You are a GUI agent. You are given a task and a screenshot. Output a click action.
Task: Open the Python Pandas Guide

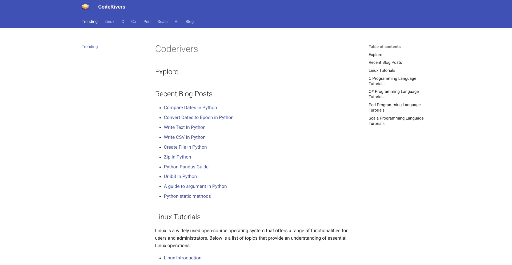186,167
